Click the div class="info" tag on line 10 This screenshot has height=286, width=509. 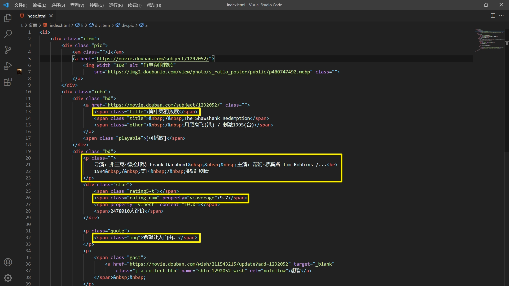click(x=86, y=92)
